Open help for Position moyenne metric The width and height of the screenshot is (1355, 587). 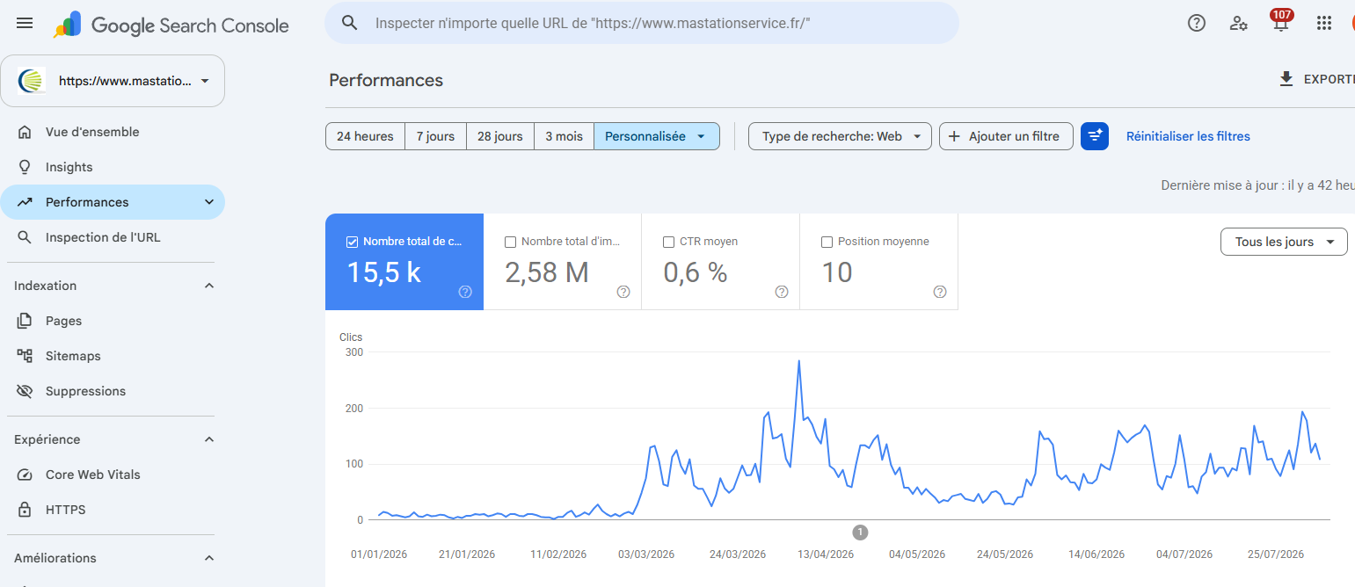pos(940,292)
